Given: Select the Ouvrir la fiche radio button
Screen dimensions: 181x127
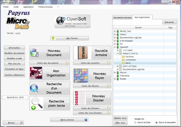Looking at the screenshot, I should 136,123.
